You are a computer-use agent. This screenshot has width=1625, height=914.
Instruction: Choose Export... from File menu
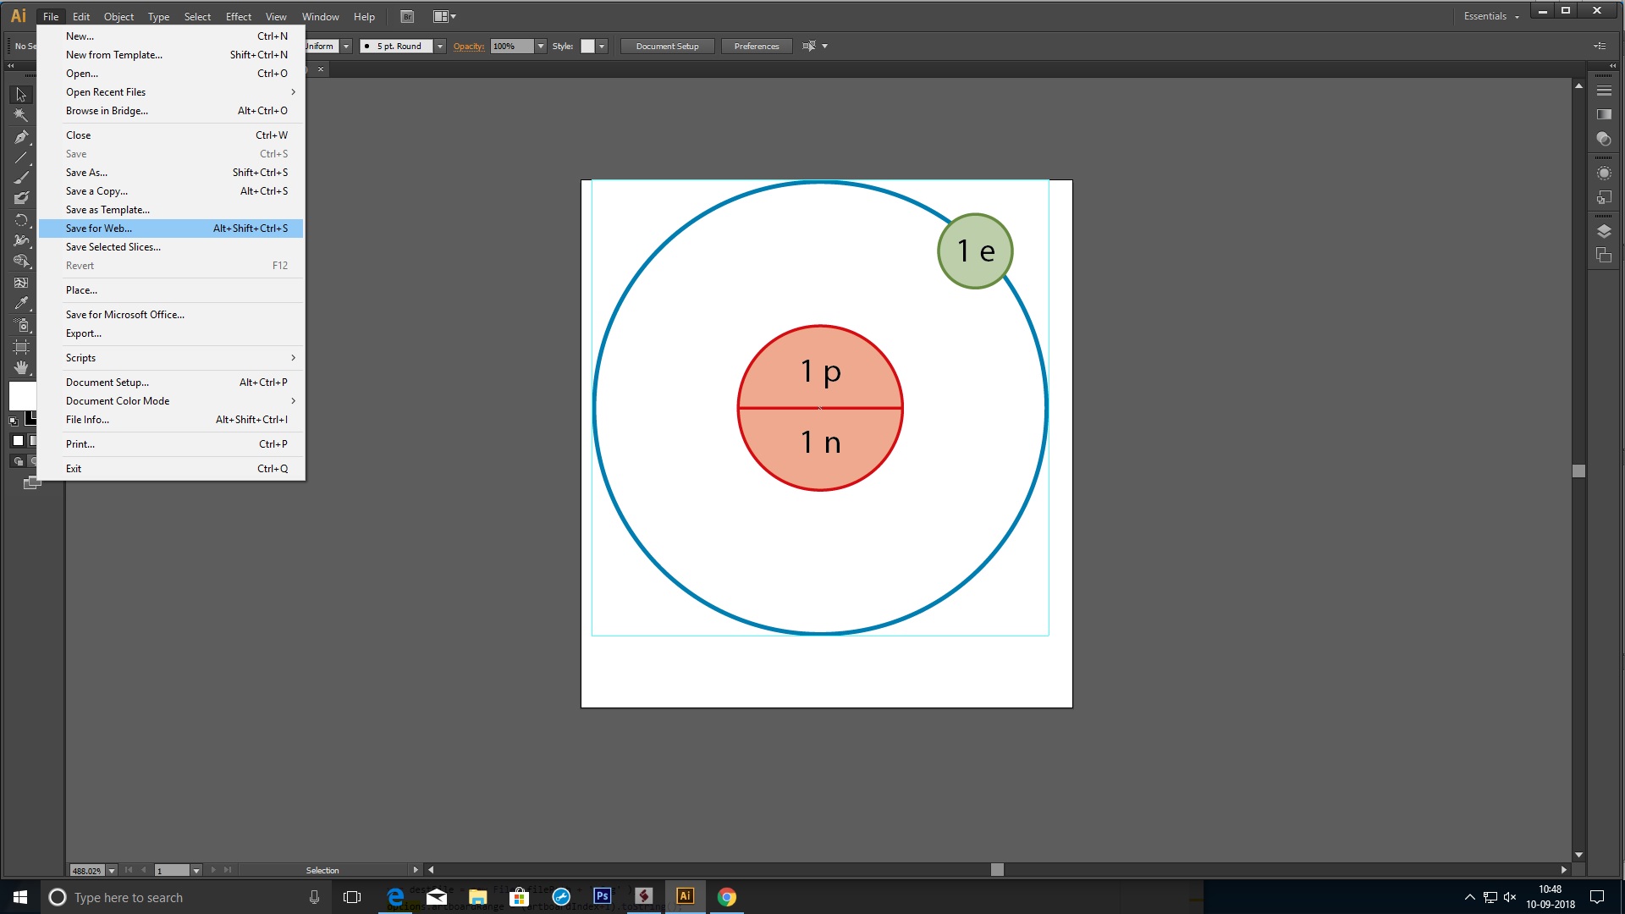point(171,333)
